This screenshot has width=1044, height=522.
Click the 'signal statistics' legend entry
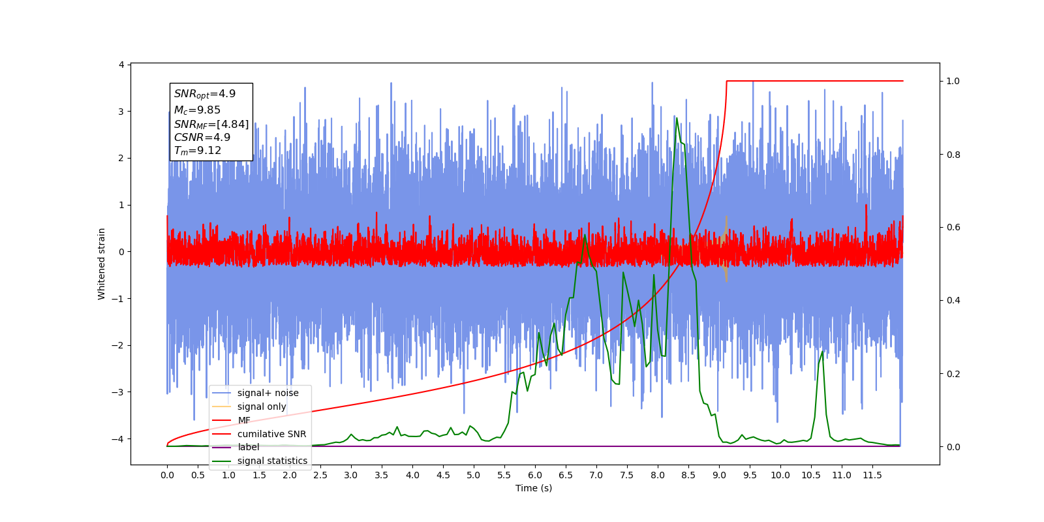pyautogui.click(x=260, y=461)
